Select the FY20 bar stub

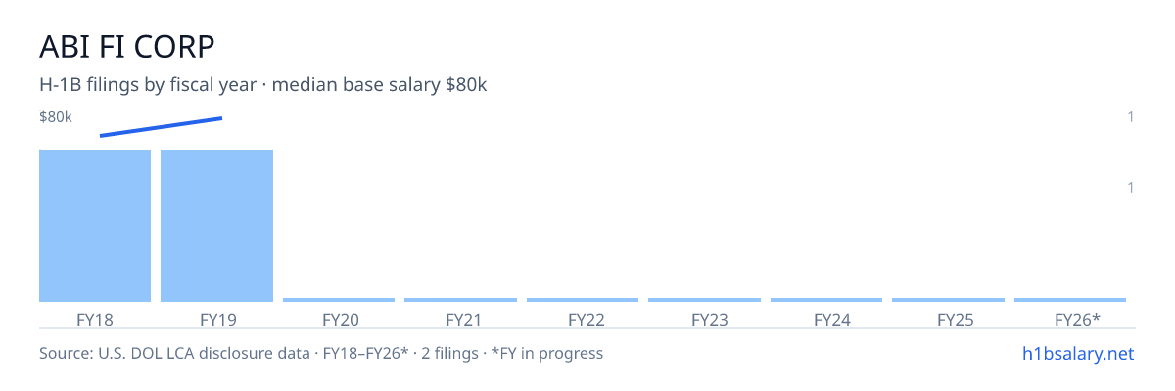coord(339,300)
